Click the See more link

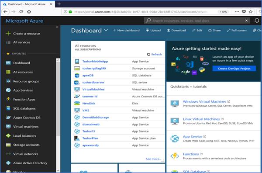153,159
